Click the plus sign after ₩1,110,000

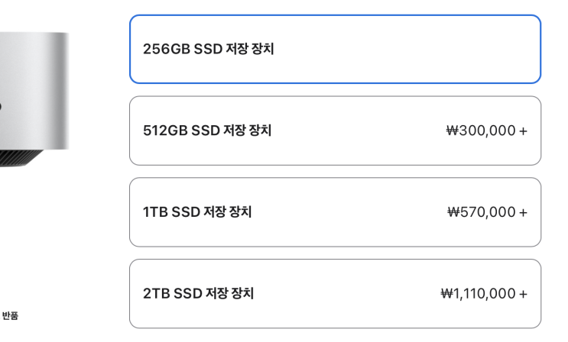[524, 294]
